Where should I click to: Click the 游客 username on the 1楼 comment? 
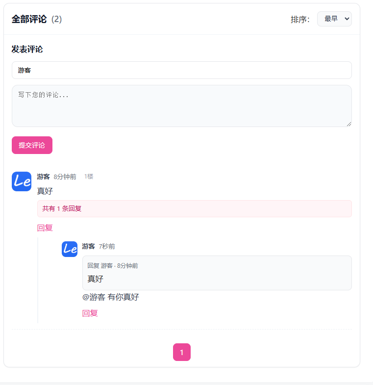pos(43,177)
